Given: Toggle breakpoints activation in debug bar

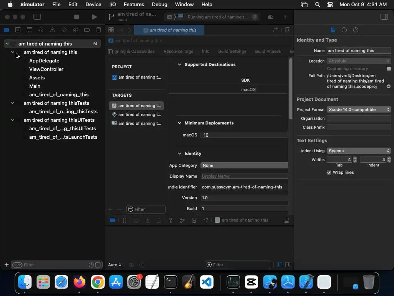Looking at the screenshot, I should [112, 220].
